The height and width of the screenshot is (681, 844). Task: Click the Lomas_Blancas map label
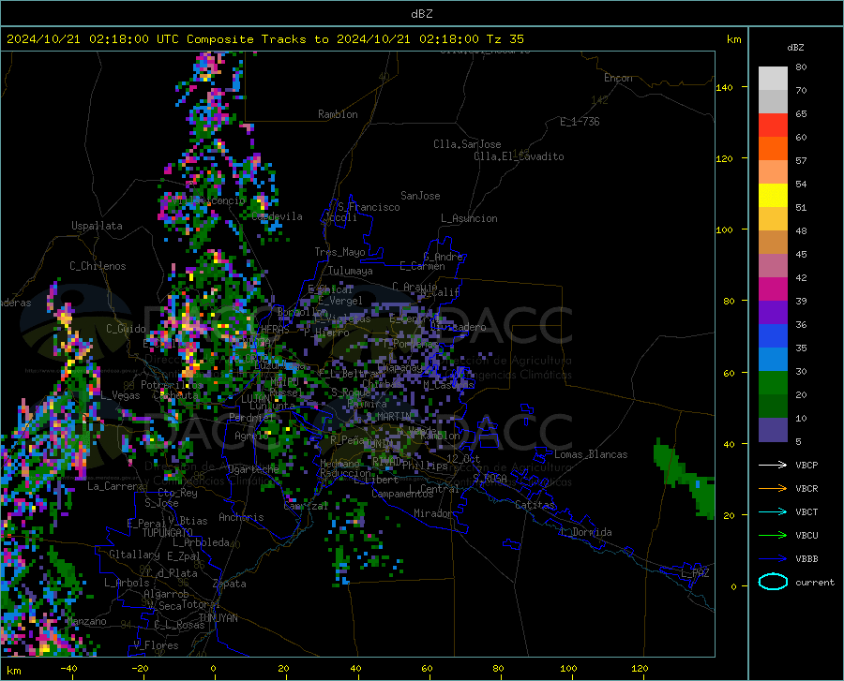tap(591, 454)
